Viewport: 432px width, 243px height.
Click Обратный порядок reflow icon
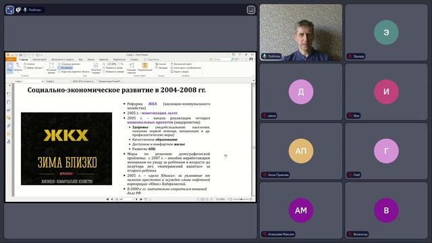[96, 68]
